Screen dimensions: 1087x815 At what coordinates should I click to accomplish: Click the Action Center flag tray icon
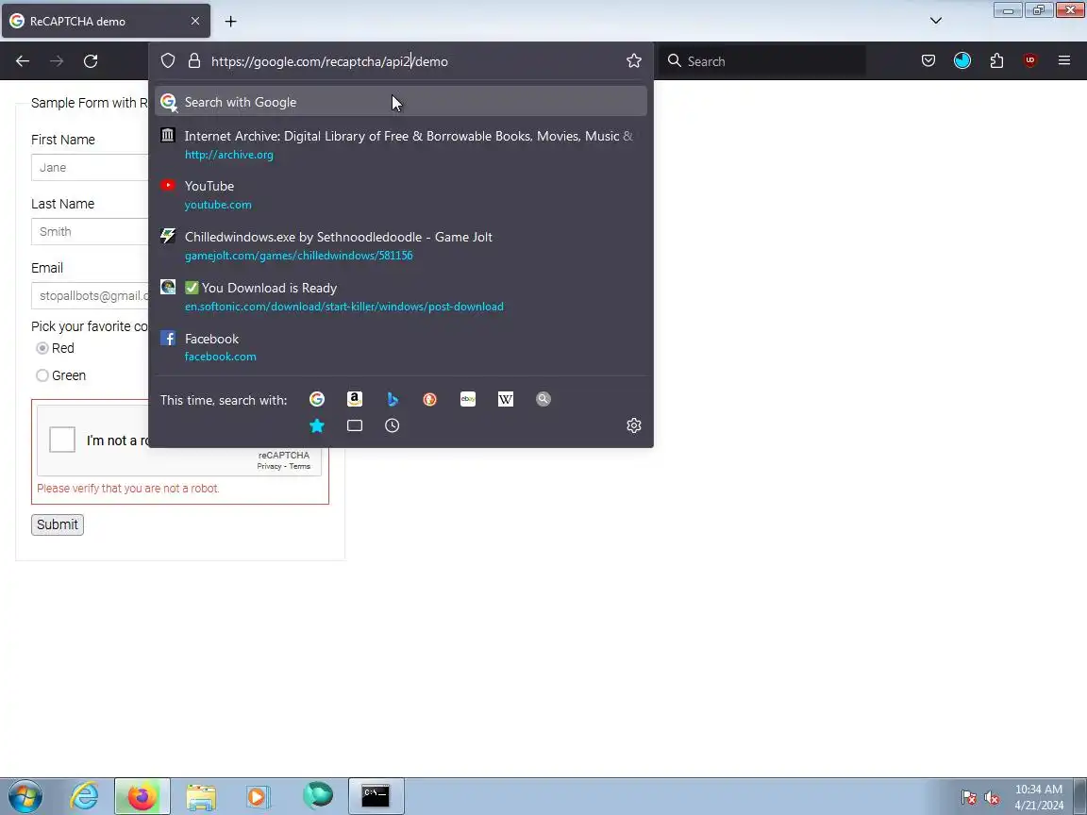click(969, 798)
